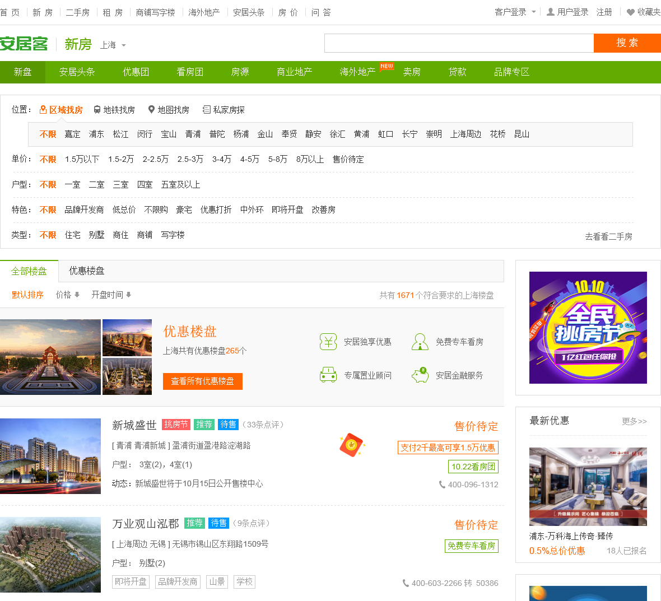The height and width of the screenshot is (601, 661).
Task: Click the 全民挑房节 banner ad
Action: 588,328
